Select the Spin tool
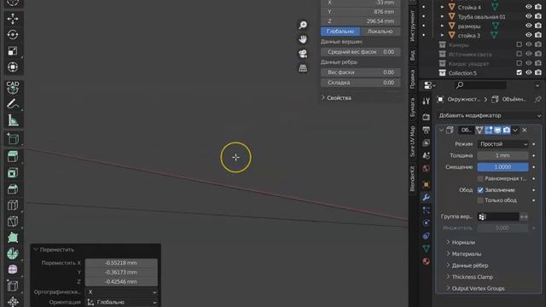546x307 pixels. coord(13,253)
